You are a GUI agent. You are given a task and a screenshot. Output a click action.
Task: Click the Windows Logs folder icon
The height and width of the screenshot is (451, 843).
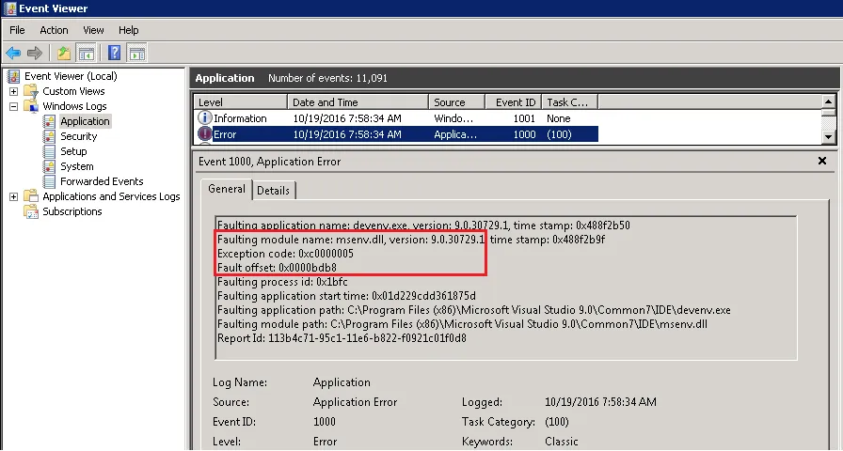click(31, 106)
